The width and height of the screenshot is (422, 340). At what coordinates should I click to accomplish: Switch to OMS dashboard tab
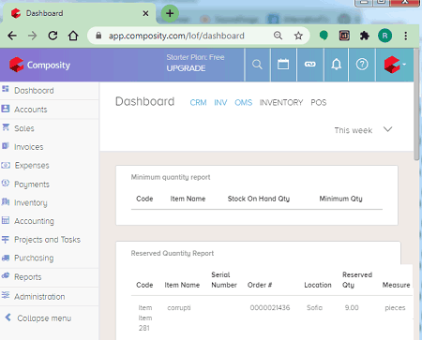point(244,102)
